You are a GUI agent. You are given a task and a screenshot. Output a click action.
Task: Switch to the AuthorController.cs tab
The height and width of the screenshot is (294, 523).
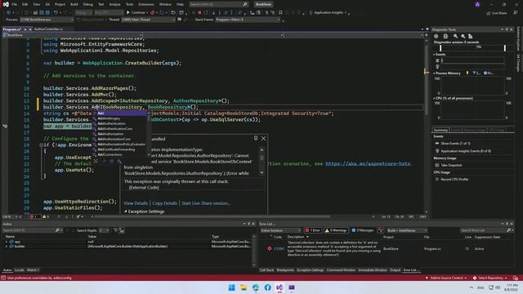point(49,29)
